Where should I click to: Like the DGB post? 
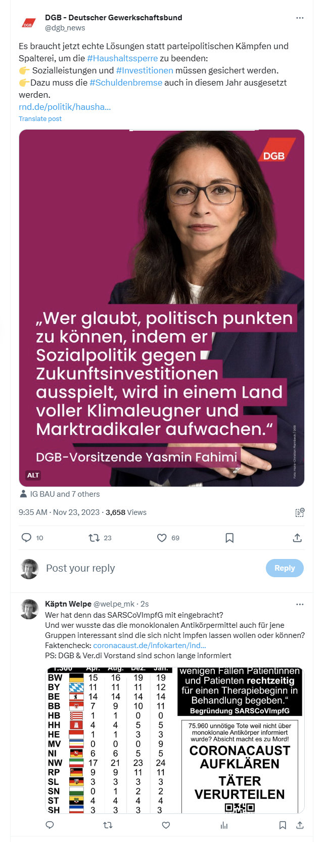[x=162, y=538]
